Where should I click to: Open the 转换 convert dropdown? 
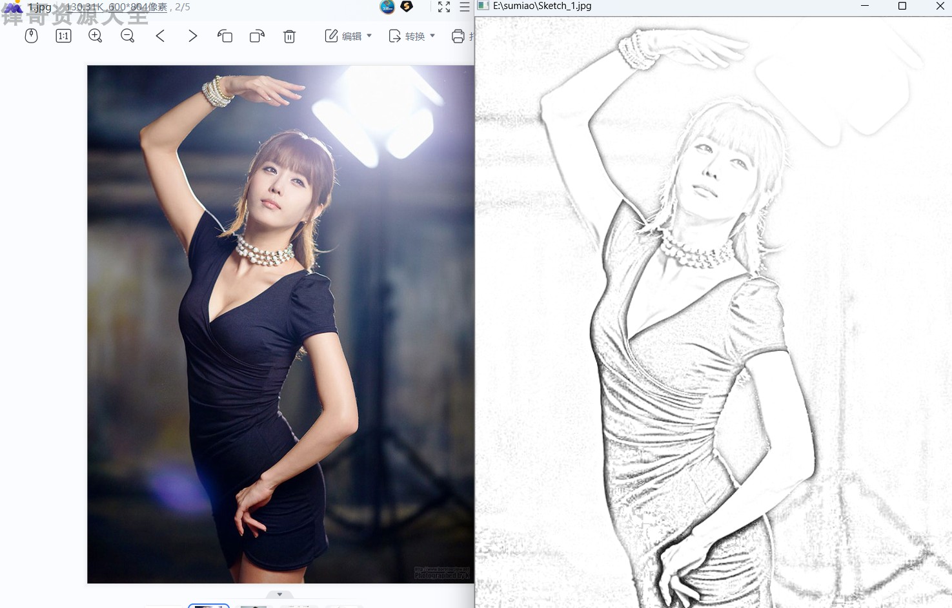[412, 36]
